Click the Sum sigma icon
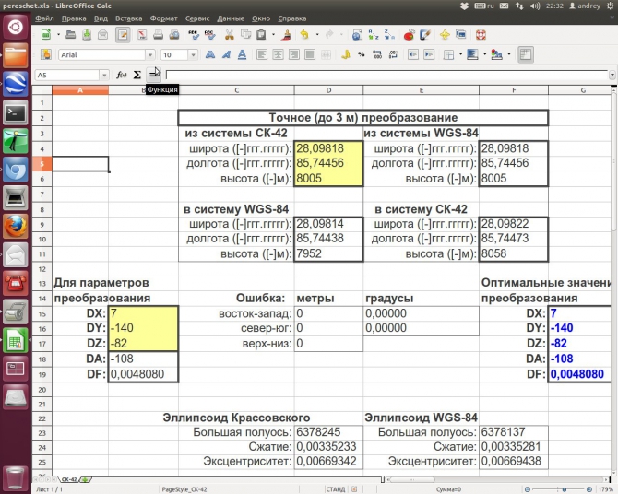Viewport: 618px width, 494px height. (137, 75)
